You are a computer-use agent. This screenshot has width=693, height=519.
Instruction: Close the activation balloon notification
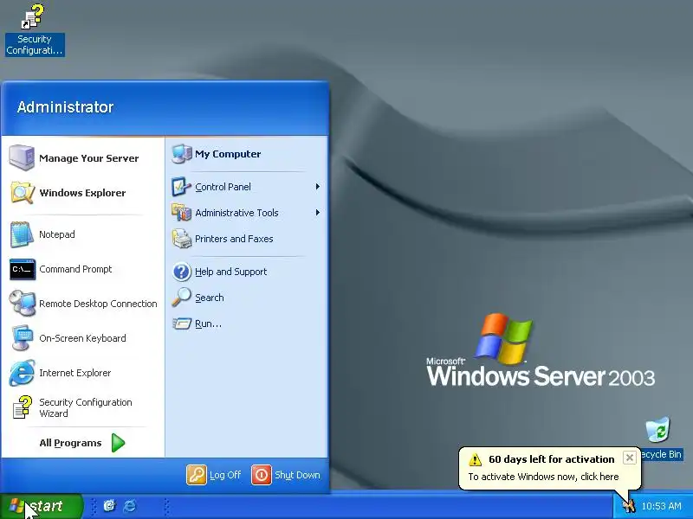630,458
